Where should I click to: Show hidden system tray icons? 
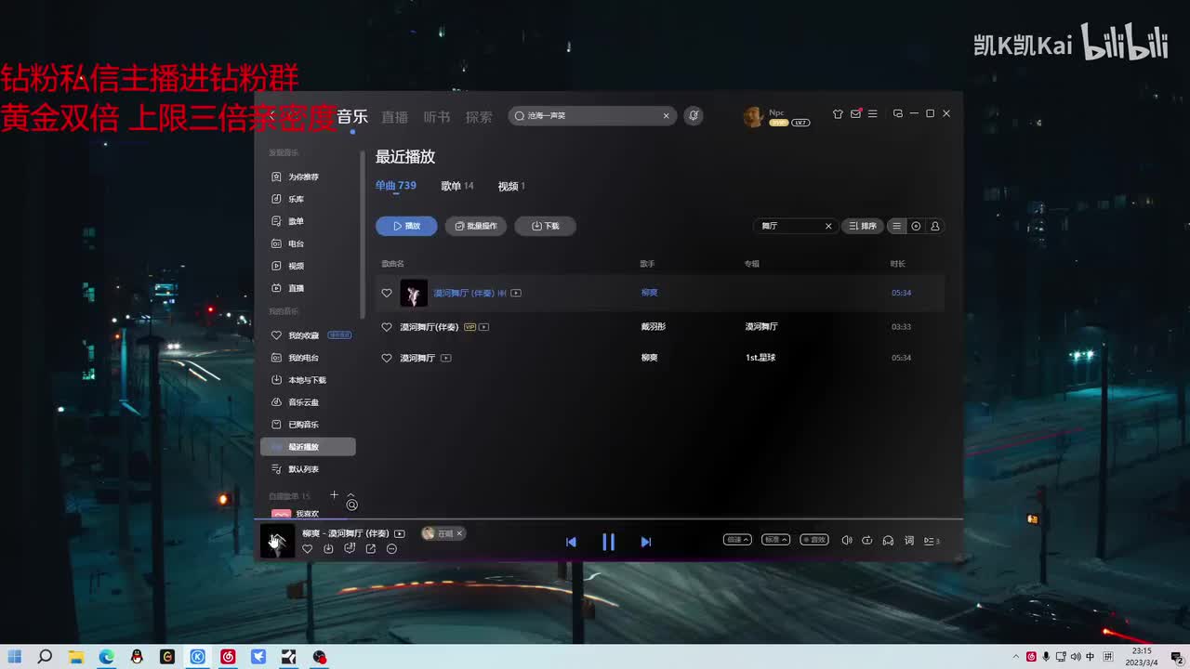[1016, 657]
